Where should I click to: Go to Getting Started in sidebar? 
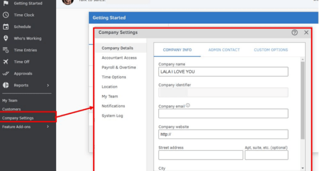(28, 3)
